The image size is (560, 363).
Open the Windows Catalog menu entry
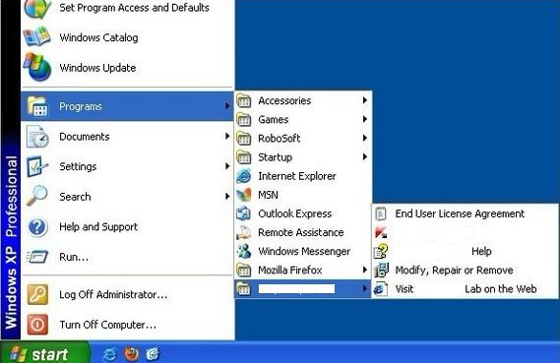(x=127, y=37)
